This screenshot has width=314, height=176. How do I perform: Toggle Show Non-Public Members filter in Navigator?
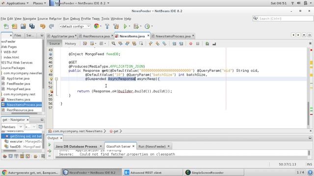click(x=22, y=156)
